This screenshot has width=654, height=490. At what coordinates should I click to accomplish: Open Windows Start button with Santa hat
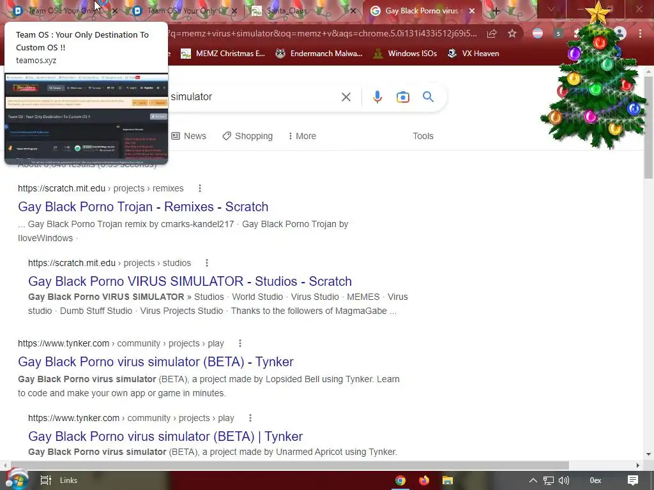click(16, 480)
